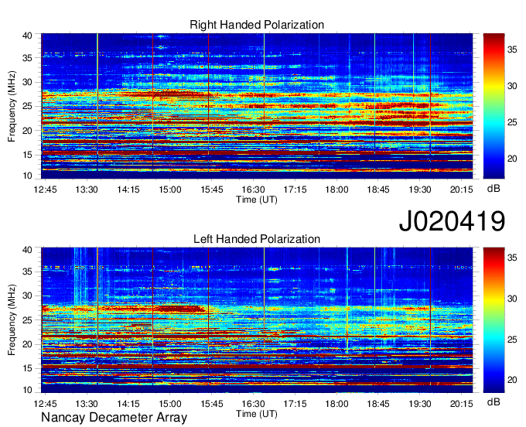
Task: Click 25 MHz frequency tick of Right Handed plot
Action: [x=27, y=106]
